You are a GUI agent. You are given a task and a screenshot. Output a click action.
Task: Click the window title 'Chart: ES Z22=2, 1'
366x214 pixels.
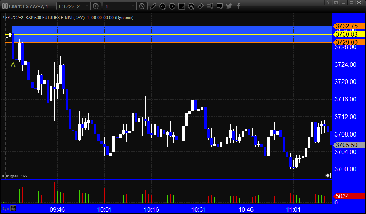tap(28, 6)
